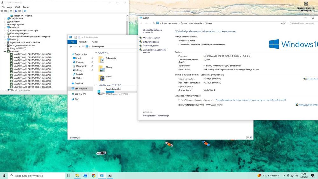
Task: Expand the Monitory node
Action: click(5, 39)
